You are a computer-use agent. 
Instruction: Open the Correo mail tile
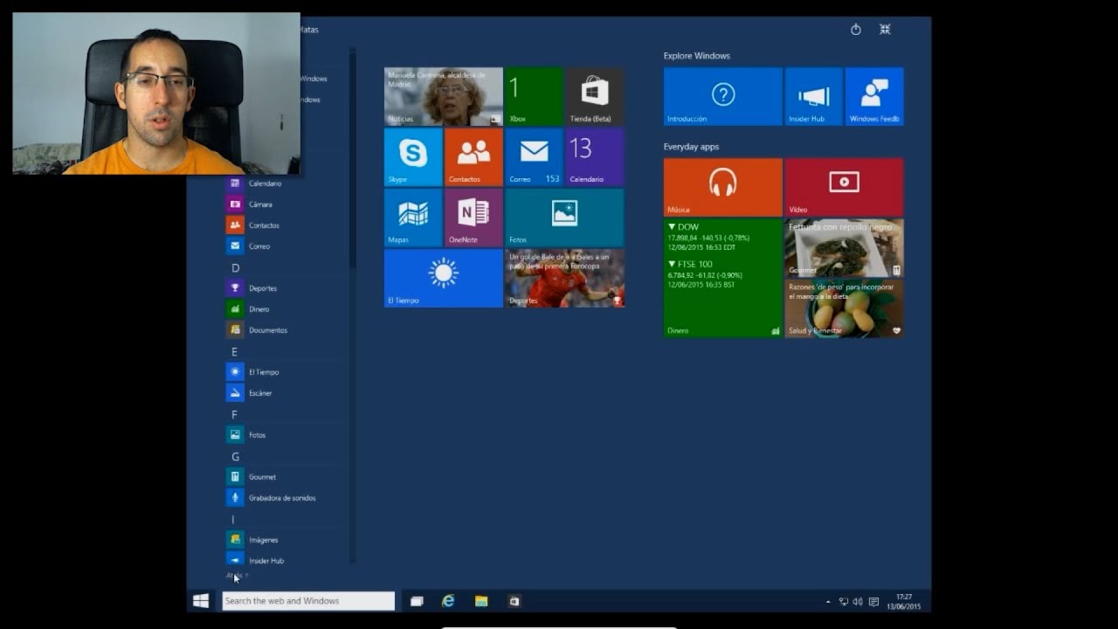(x=534, y=157)
